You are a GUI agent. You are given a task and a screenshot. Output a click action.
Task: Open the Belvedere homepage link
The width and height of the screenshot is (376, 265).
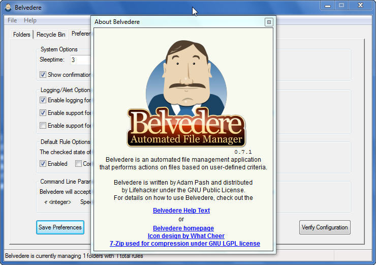(x=183, y=228)
